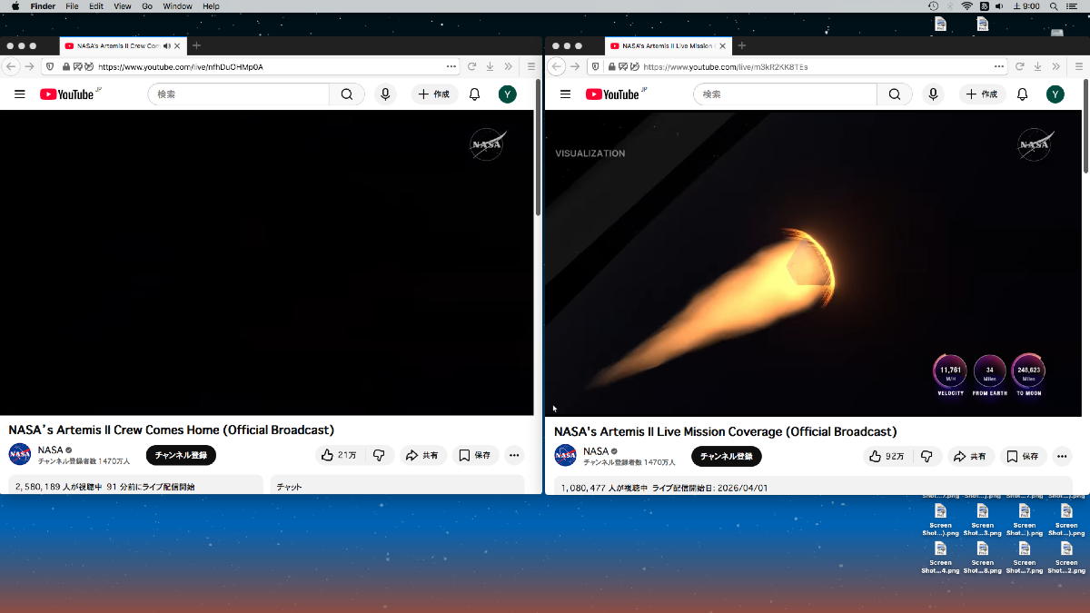1090x613 pixels.
Task: Click the search magnifier button in left window
Action: pyautogui.click(x=347, y=94)
